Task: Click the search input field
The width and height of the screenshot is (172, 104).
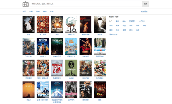Action: point(86,4)
